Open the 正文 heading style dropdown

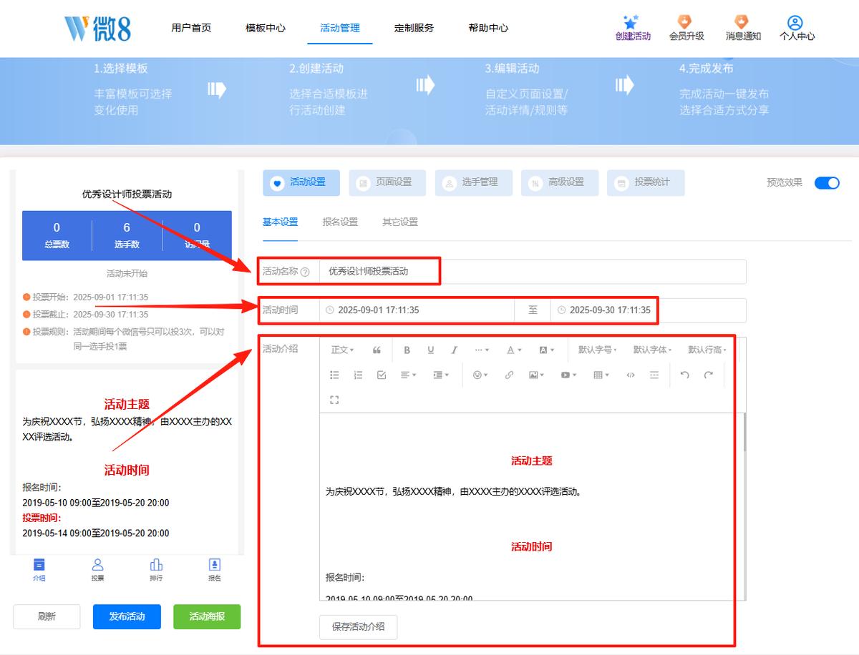coord(343,350)
